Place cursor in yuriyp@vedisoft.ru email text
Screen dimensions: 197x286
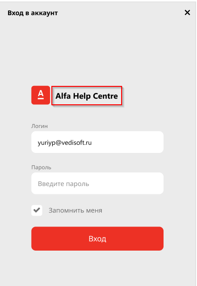click(x=65, y=143)
